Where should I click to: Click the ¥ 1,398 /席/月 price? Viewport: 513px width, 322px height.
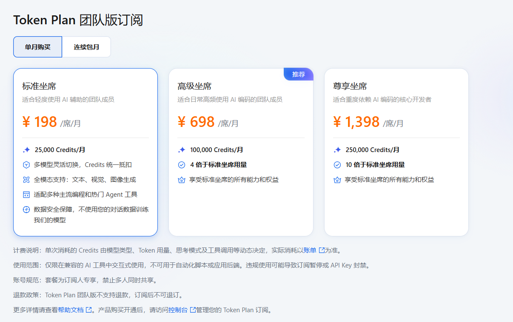368,122
